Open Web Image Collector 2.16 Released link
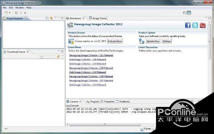The image size is (214, 134). [88, 59]
